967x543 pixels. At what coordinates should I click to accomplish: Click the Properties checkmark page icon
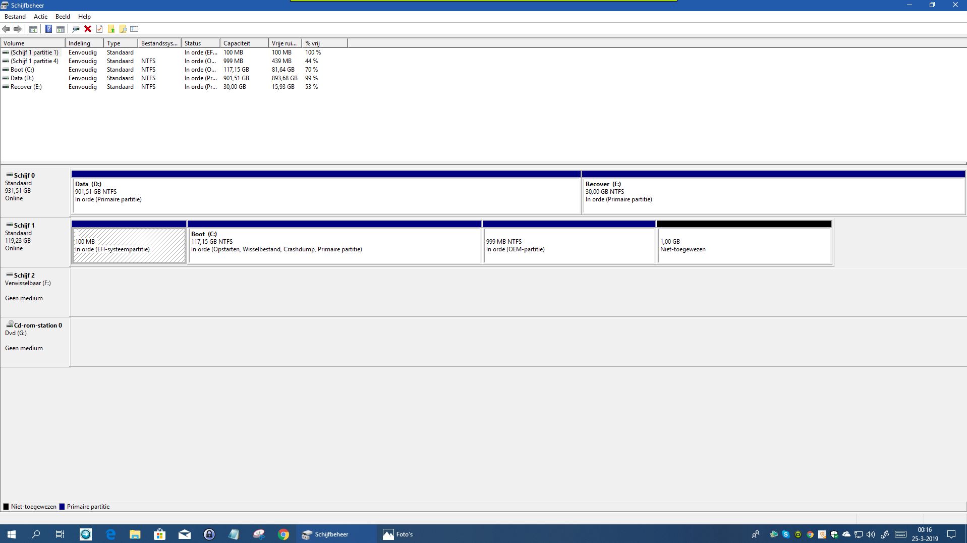click(x=99, y=29)
